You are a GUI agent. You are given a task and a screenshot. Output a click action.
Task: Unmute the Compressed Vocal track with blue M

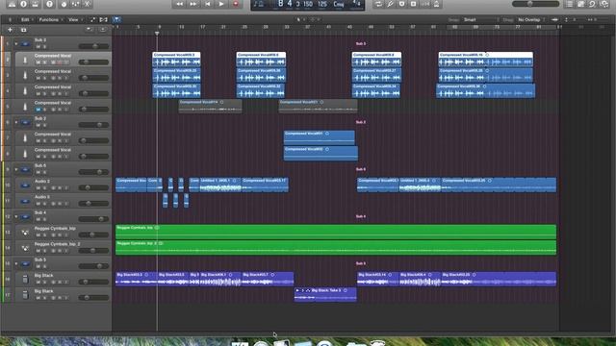click(x=38, y=110)
